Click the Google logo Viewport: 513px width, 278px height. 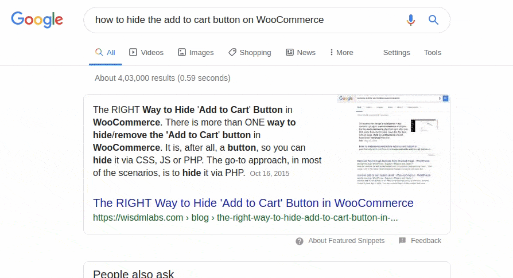pos(37,19)
